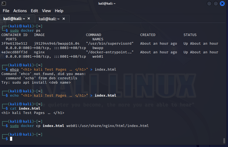Click the IMAGE column header

coord(39,35)
